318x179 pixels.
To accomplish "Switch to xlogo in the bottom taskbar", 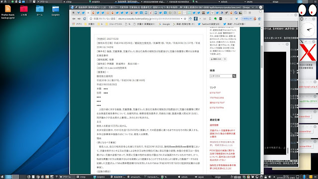I will [x=216, y=177].
